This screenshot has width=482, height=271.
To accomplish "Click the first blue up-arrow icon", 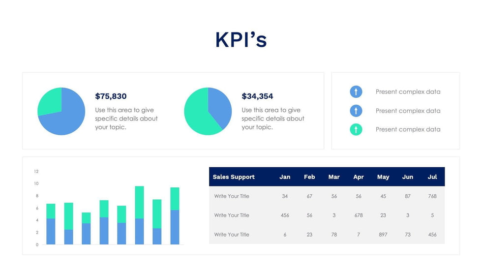I will 356,91.
